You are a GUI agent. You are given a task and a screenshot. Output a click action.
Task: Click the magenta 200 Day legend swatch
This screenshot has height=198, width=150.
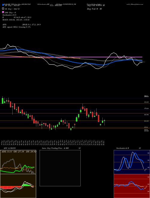click(x=3, y=12)
